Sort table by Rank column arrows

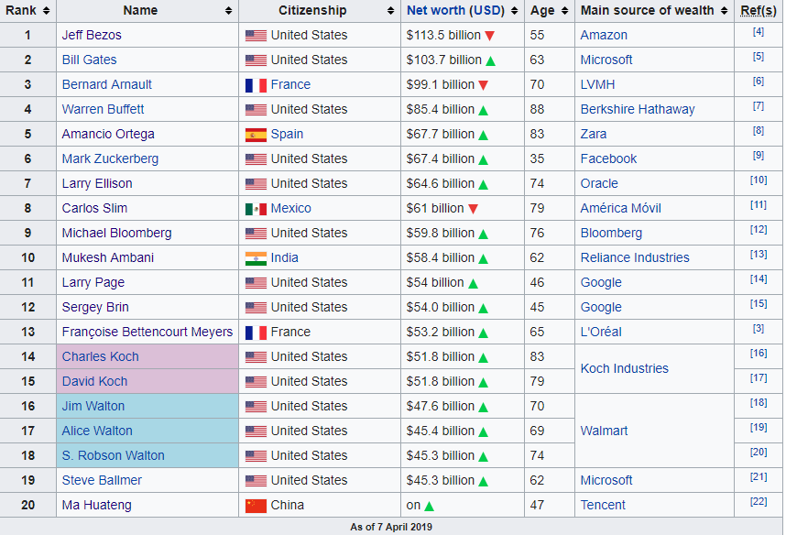[46, 10]
